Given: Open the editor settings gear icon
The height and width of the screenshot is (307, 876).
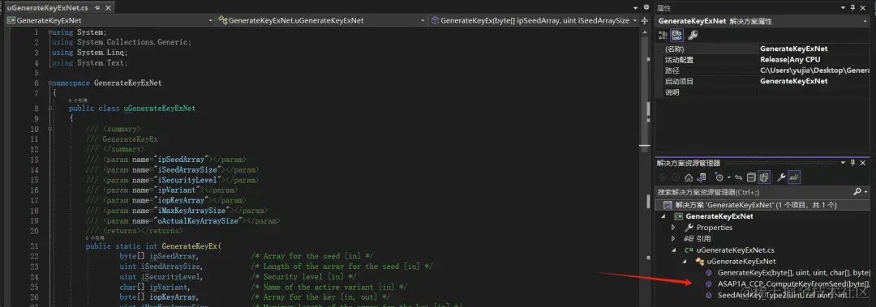Looking at the screenshot, I should 647,8.
